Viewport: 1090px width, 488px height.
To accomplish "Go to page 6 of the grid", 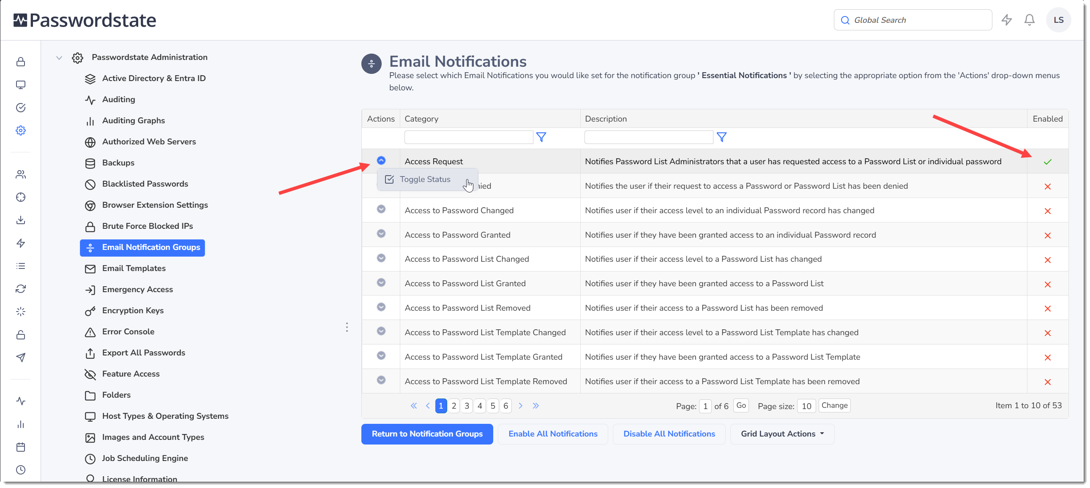I will (505, 406).
